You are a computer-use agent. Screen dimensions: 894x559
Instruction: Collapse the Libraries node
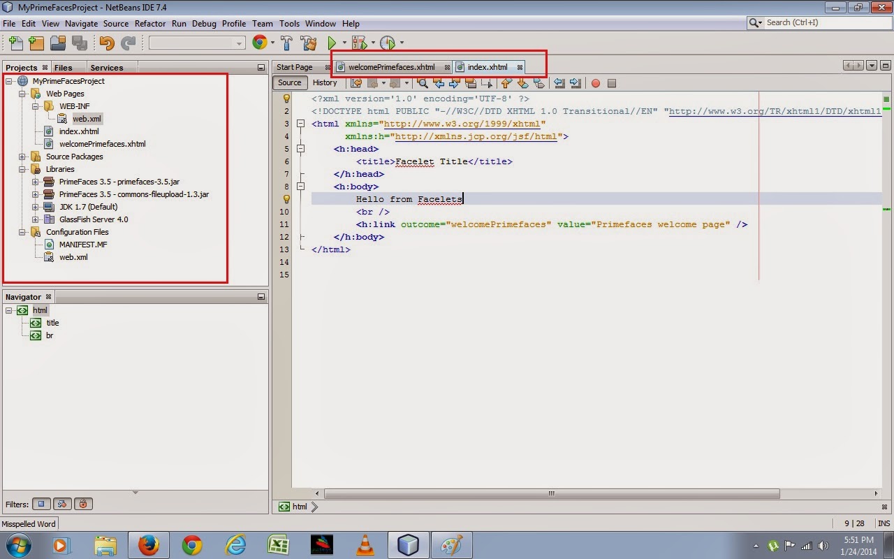pos(22,169)
